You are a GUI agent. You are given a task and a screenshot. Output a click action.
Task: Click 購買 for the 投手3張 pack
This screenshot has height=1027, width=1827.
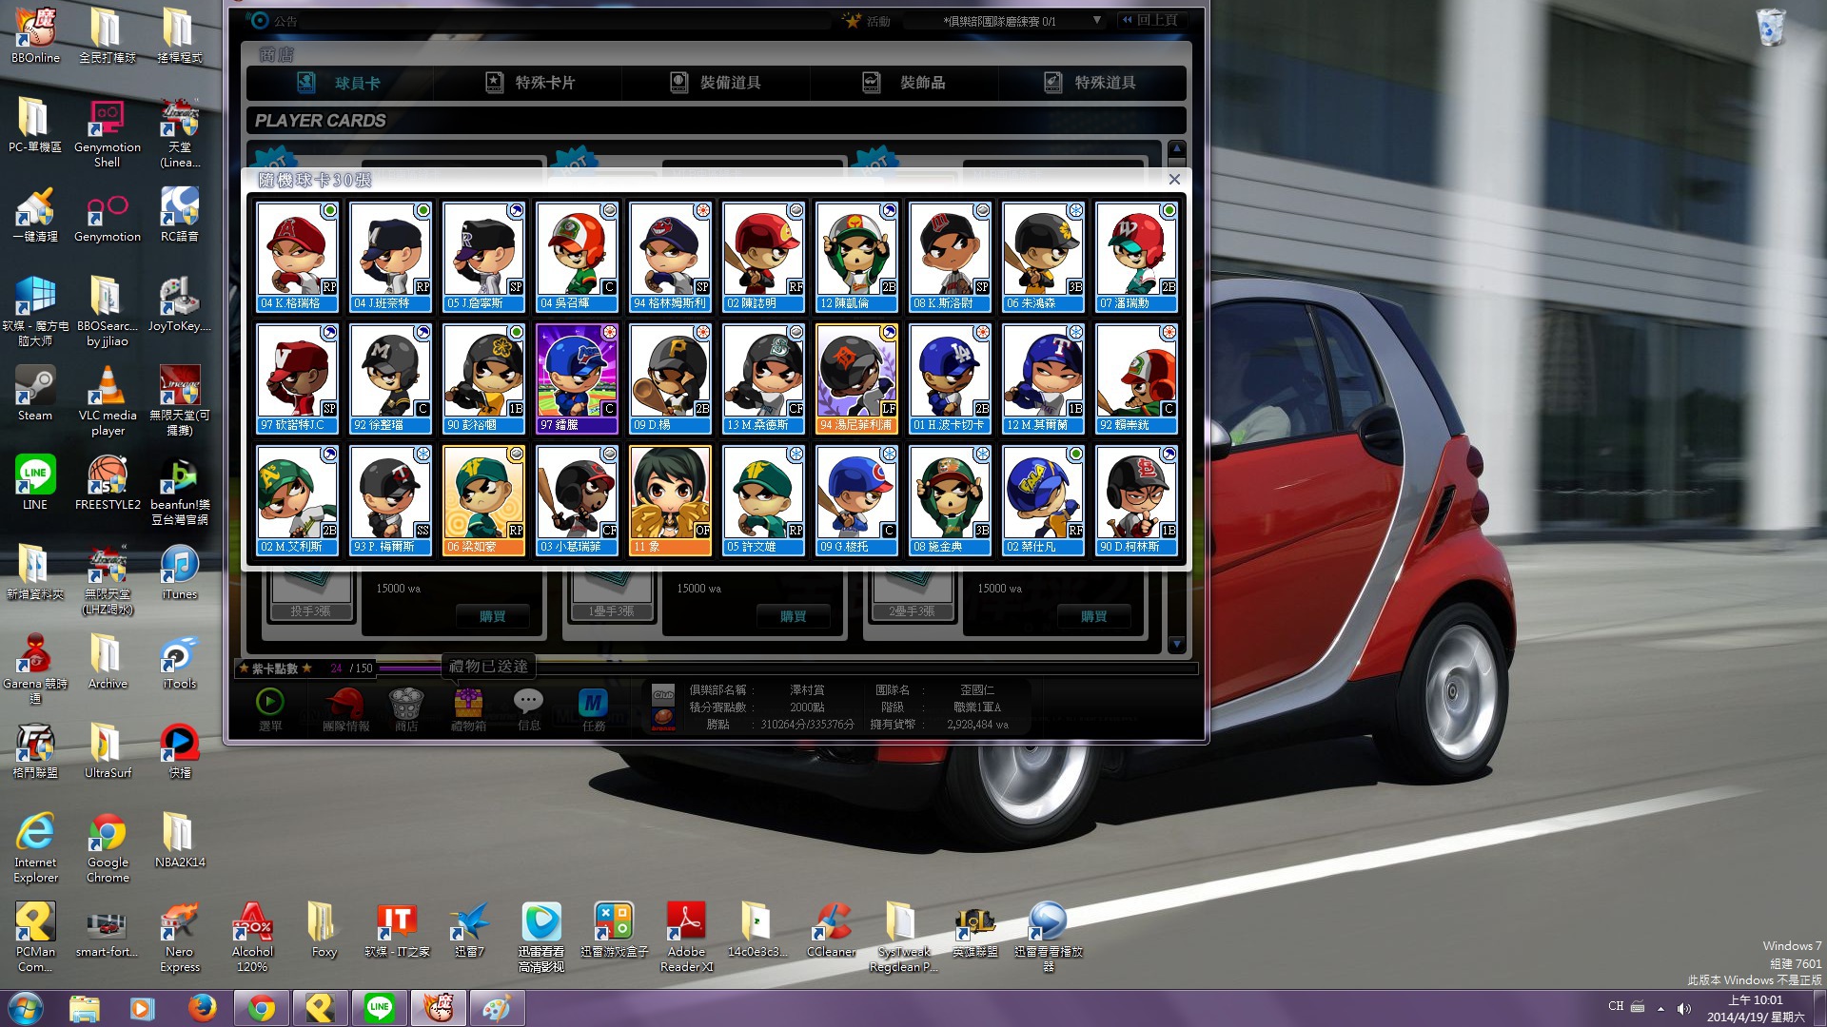[492, 616]
